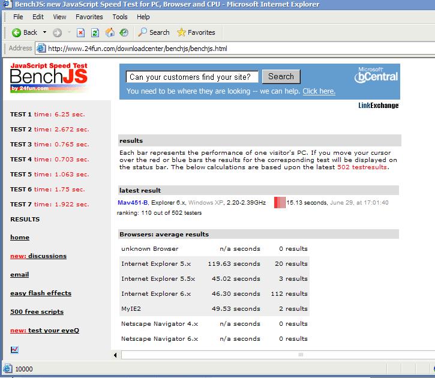Viewport: 435px width, 378px height.
Task: Click the MyIE2 row label
Action: pyautogui.click(x=131, y=308)
